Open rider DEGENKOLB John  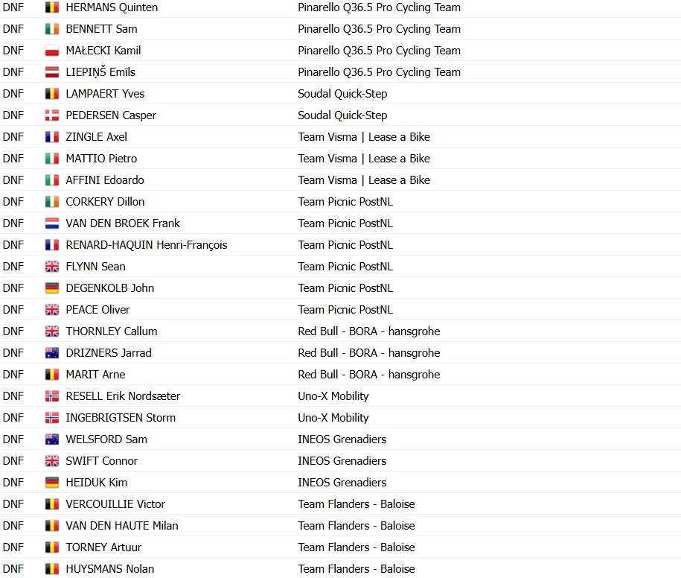(x=110, y=288)
